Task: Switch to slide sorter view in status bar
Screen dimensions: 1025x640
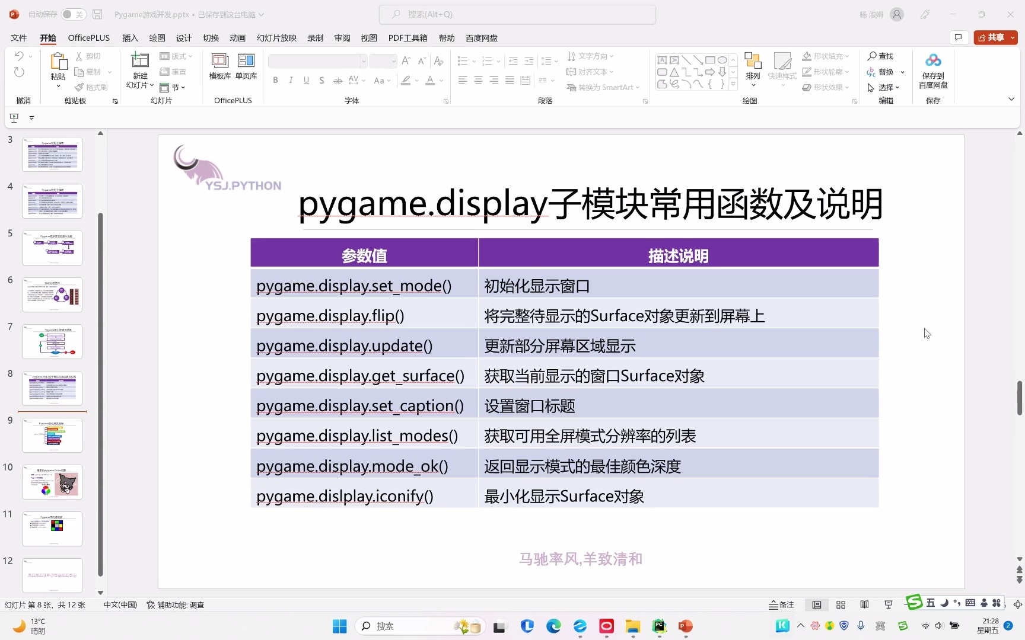Action: pyautogui.click(x=841, y=604)
